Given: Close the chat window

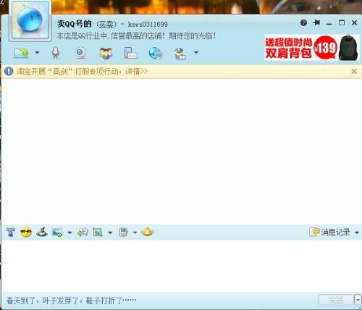Looking at the screenshot, I should point(354,22).
